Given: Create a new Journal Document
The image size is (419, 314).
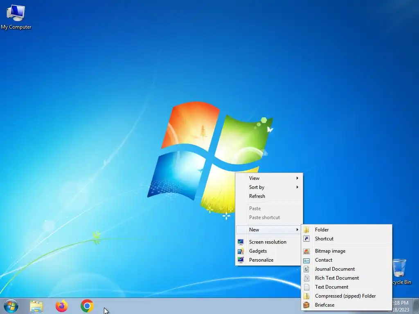Looking at the screenshot, I should pos(347,269).
